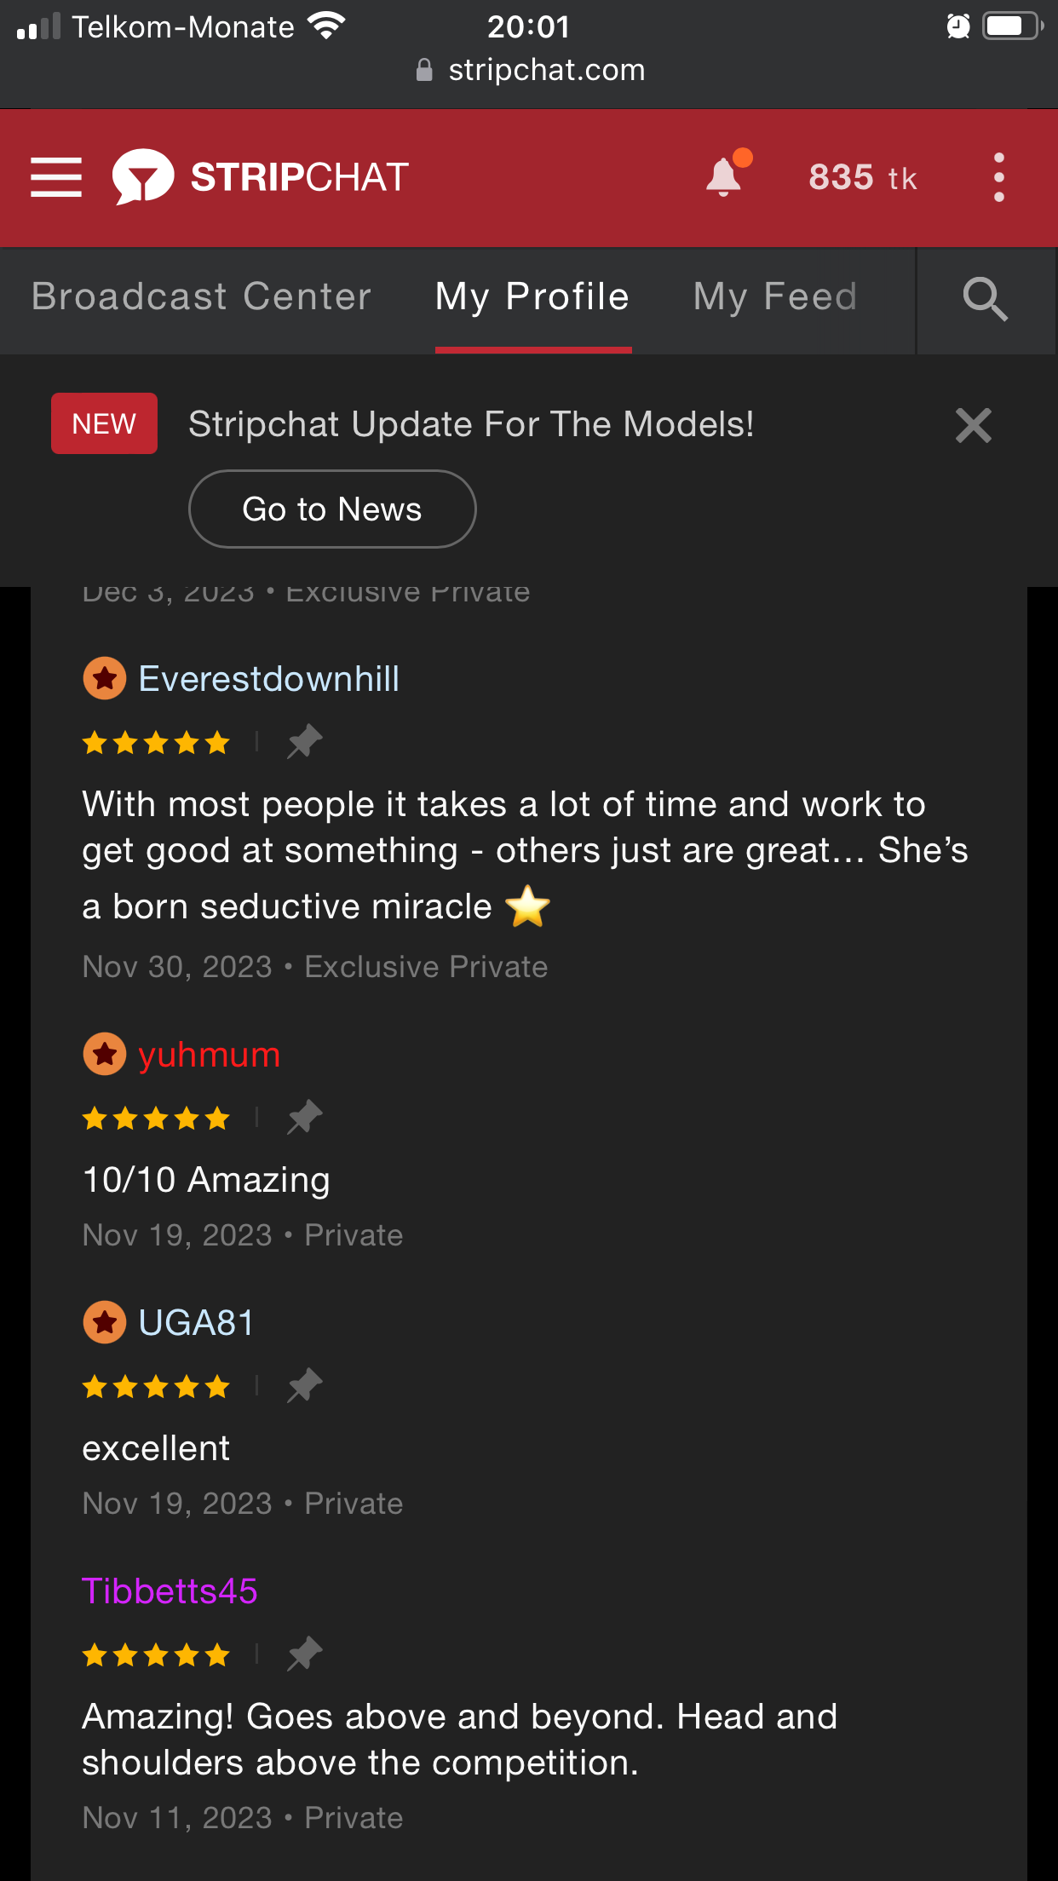The image size is (1058, 1881).
Task: Click the badge icon beside UGA81
Action: pos(105,1323)
